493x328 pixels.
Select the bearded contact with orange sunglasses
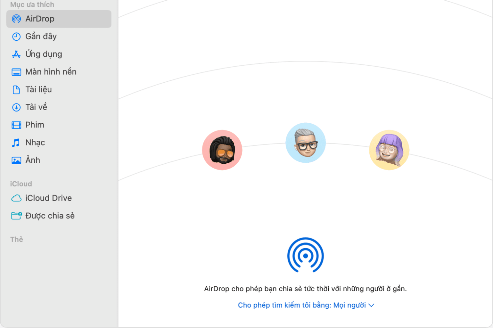(x=222, y=150)
